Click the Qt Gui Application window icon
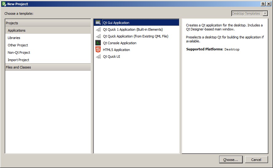The height and width of the screenshot is (168, 273). coord(98,23)
